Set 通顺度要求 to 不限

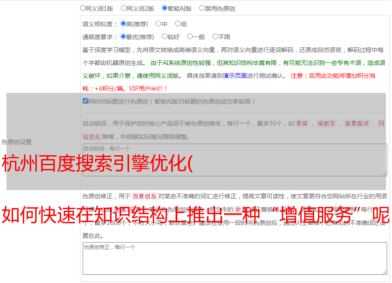pyautogui.click(x=215, y=37)
